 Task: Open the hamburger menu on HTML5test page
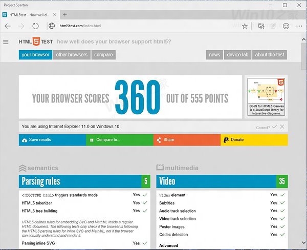pos(6,42)
